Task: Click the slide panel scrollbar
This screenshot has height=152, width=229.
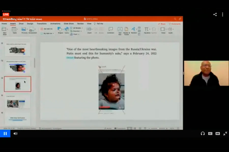Action: point(34,63)
